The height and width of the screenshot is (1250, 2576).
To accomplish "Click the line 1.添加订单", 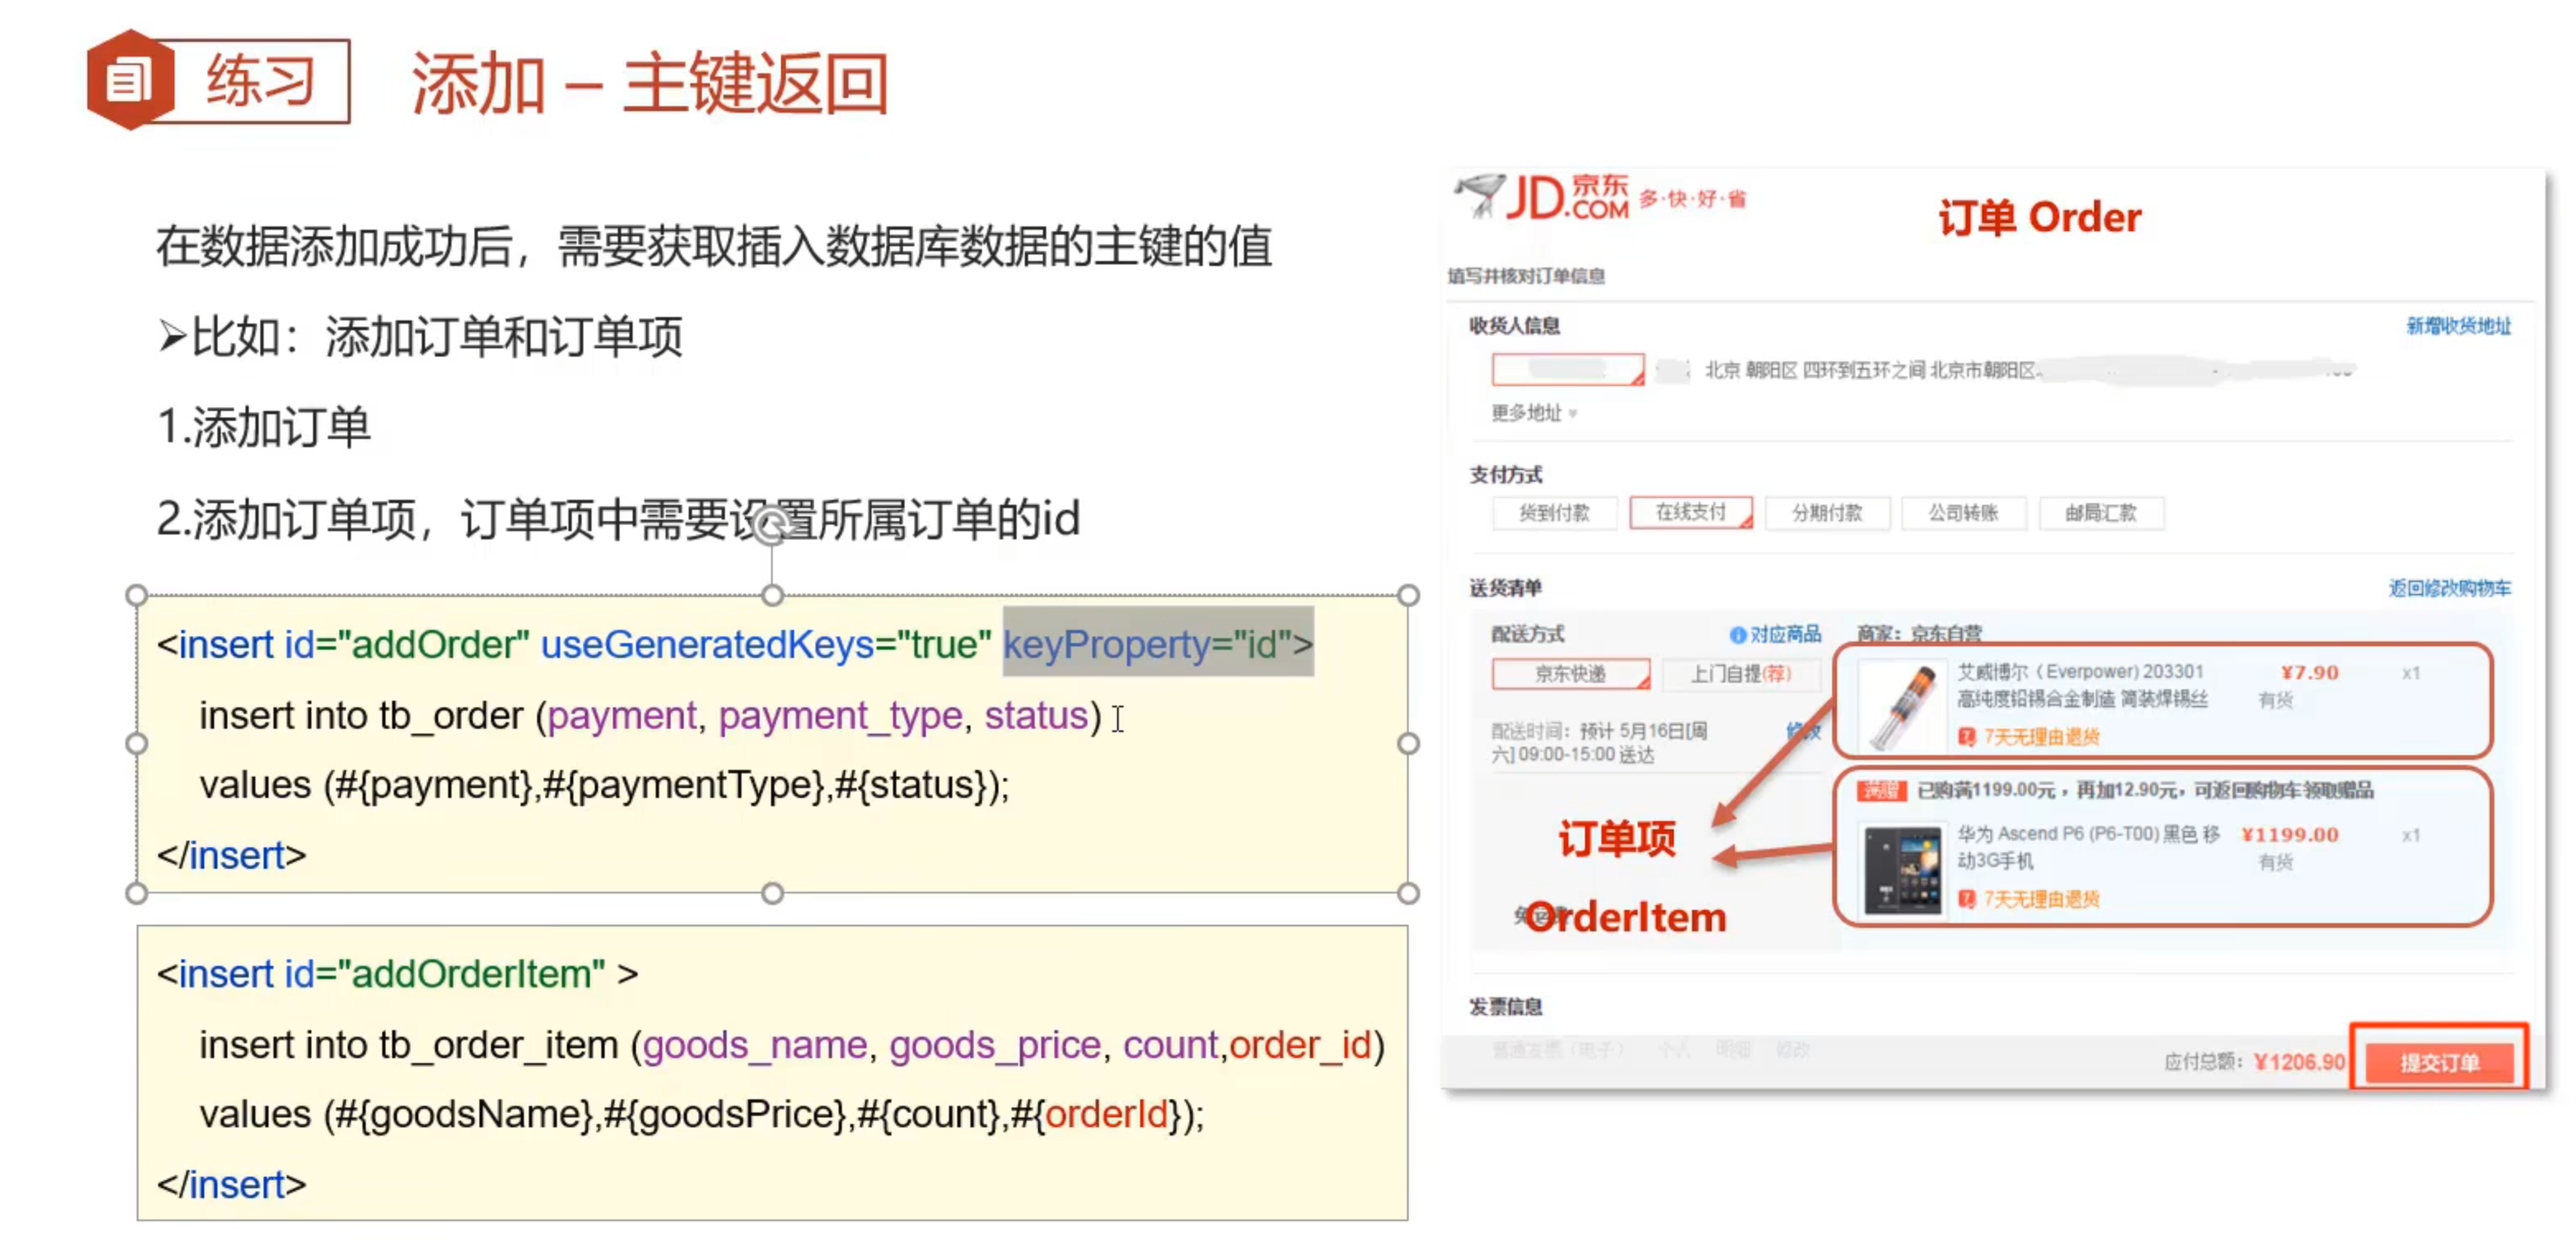I will tap(264, 427).
